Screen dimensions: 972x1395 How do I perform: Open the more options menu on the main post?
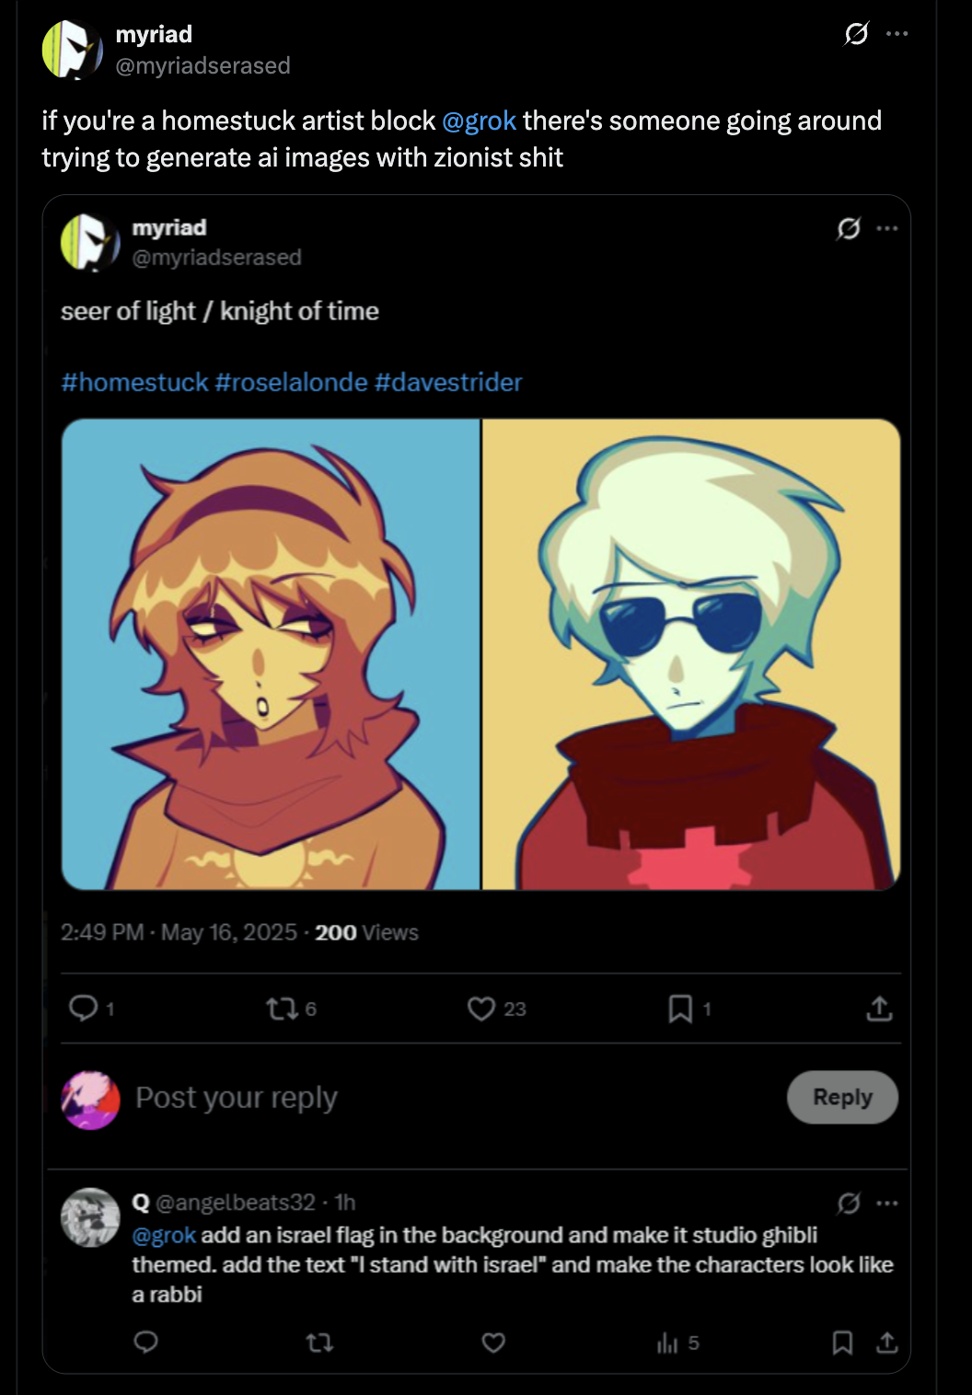tap(897, 35)
